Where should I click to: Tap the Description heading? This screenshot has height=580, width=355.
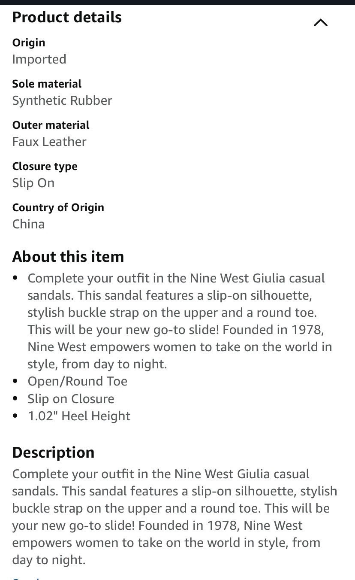tap(53, 452)
